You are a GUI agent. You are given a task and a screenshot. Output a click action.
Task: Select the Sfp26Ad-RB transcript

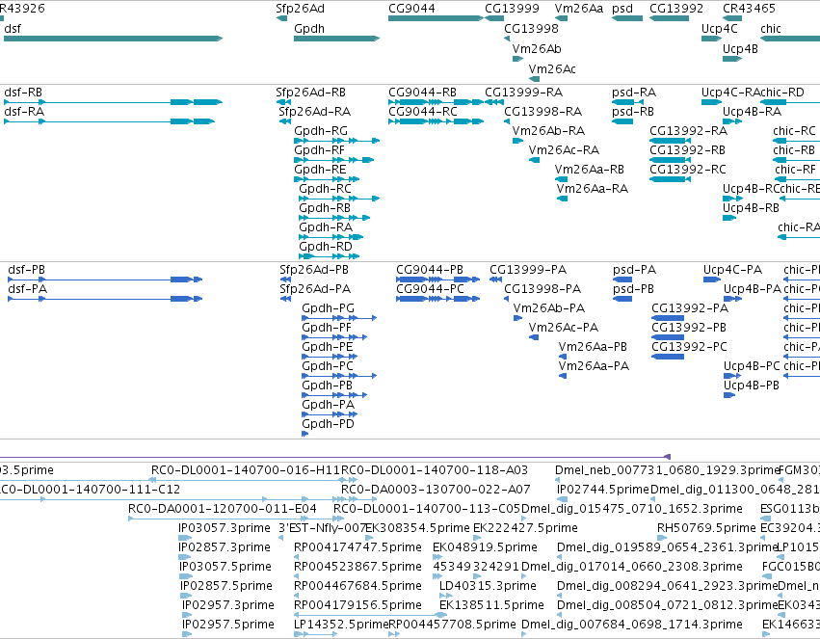pyautogui.click(x=283, y=102)
